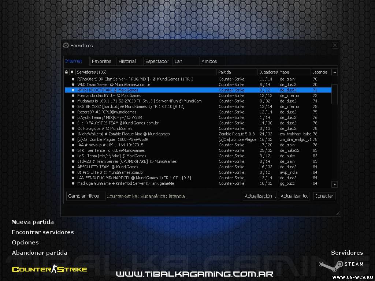Click shield icon of 01 PrO EliTe row
The image size is (375, 281).
[73, 173]
